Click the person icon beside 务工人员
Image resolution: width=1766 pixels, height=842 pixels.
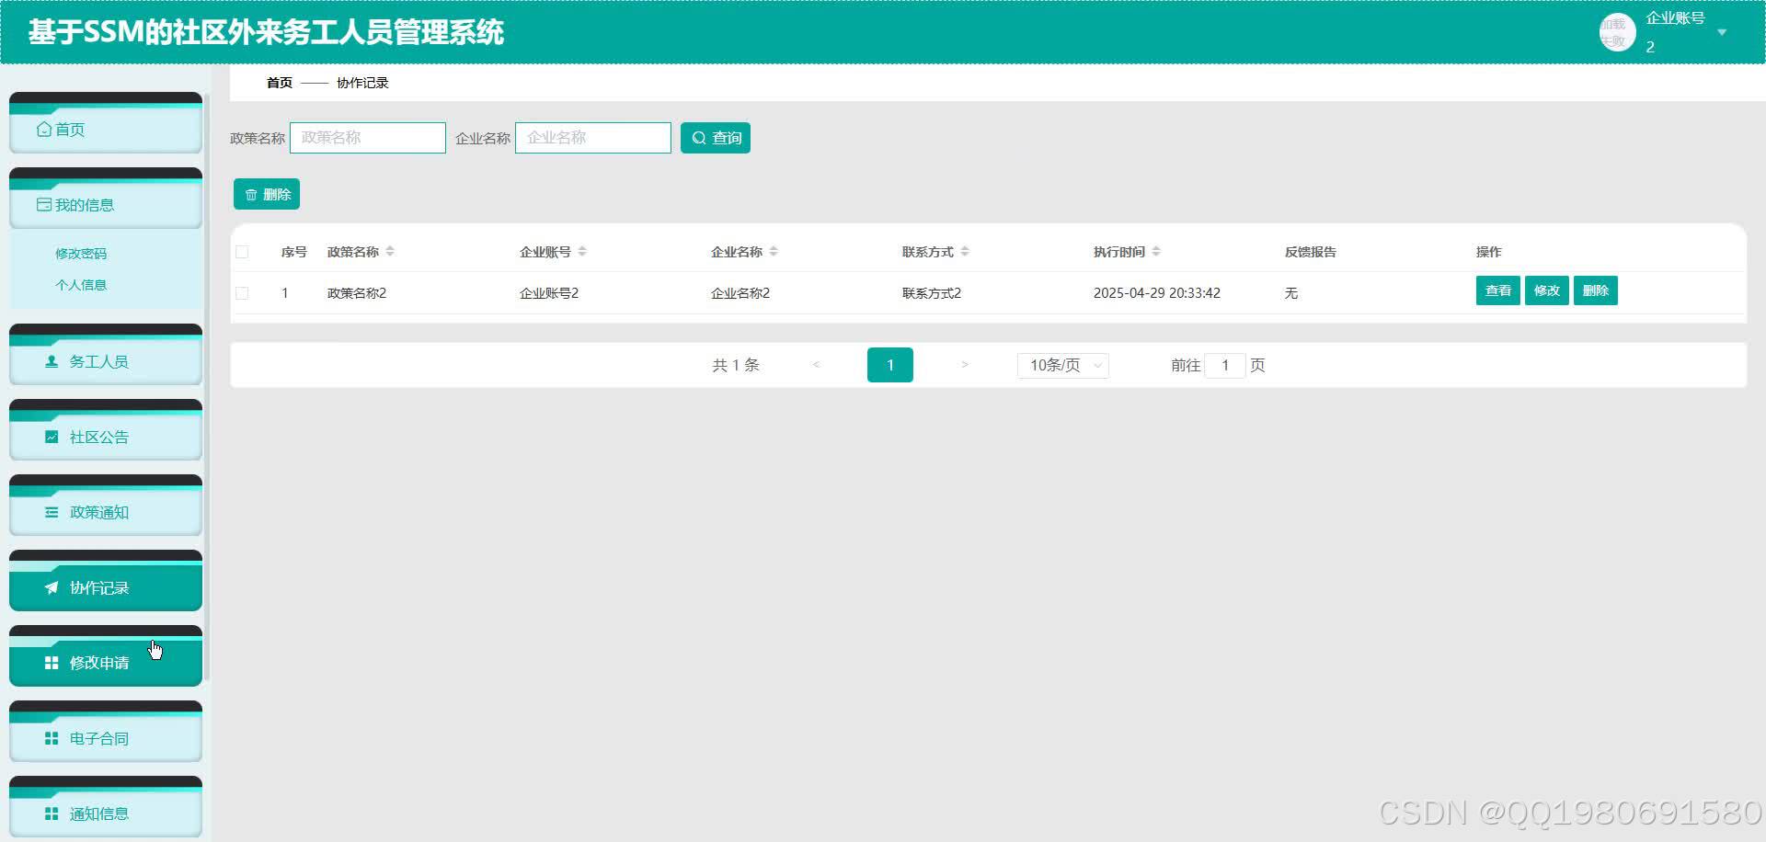click(52, 361)
